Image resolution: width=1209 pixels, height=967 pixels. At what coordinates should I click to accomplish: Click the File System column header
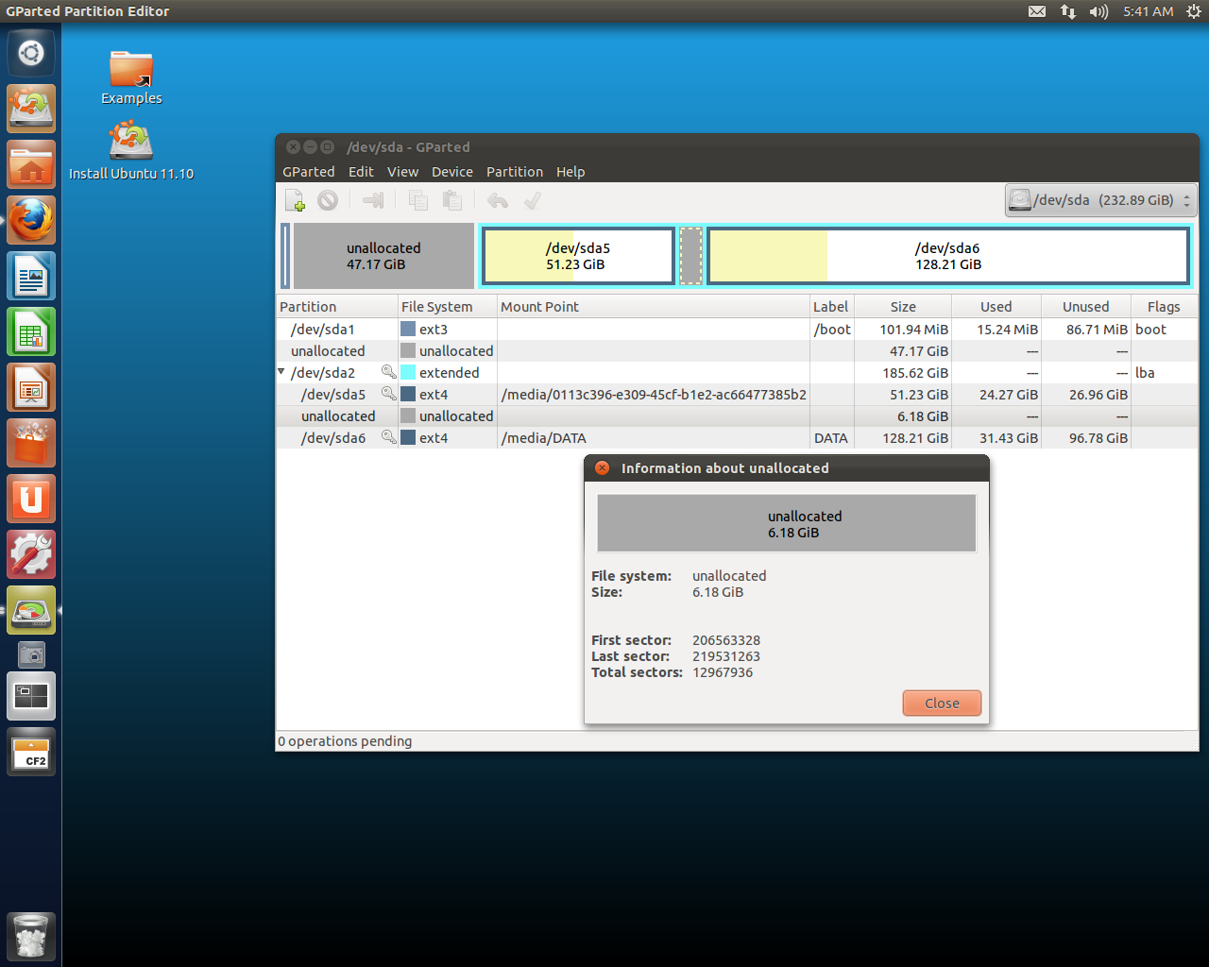tap(448, 307)
